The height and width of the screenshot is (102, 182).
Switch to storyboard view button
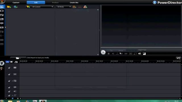[11, 62]
